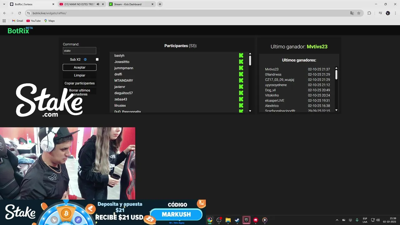
Task: Open the tab search dropdown arrow
Action: coord(4,4)
